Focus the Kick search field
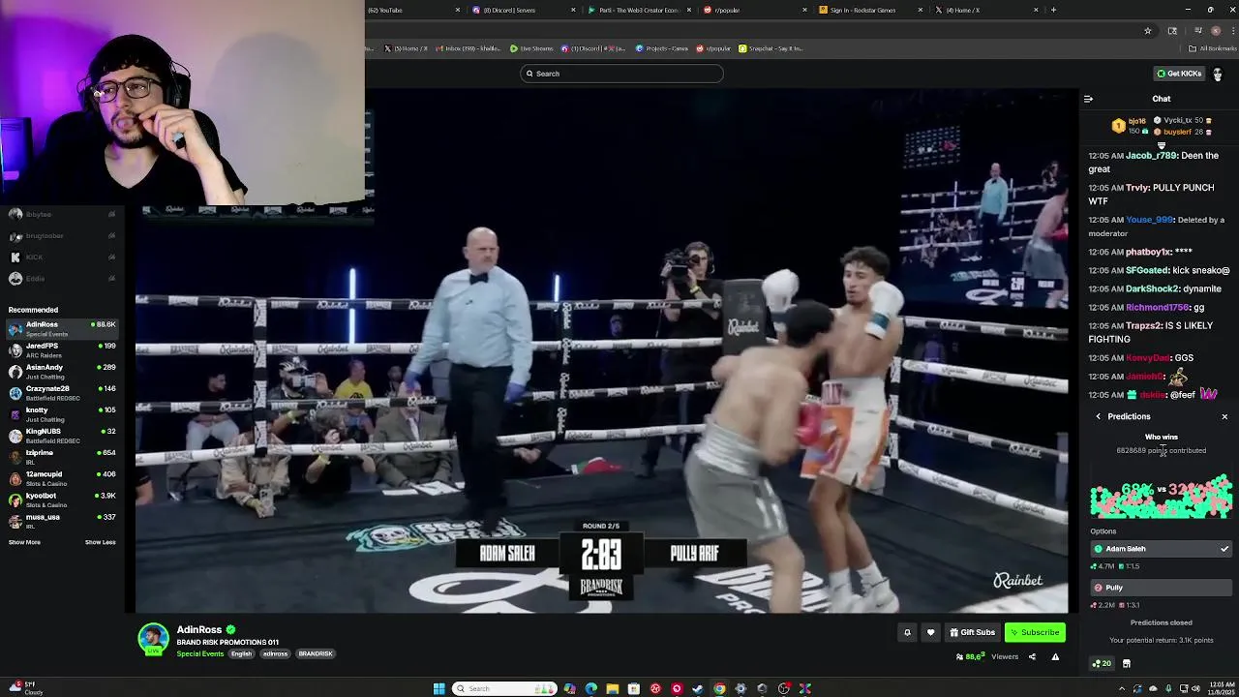 point(621,74)
